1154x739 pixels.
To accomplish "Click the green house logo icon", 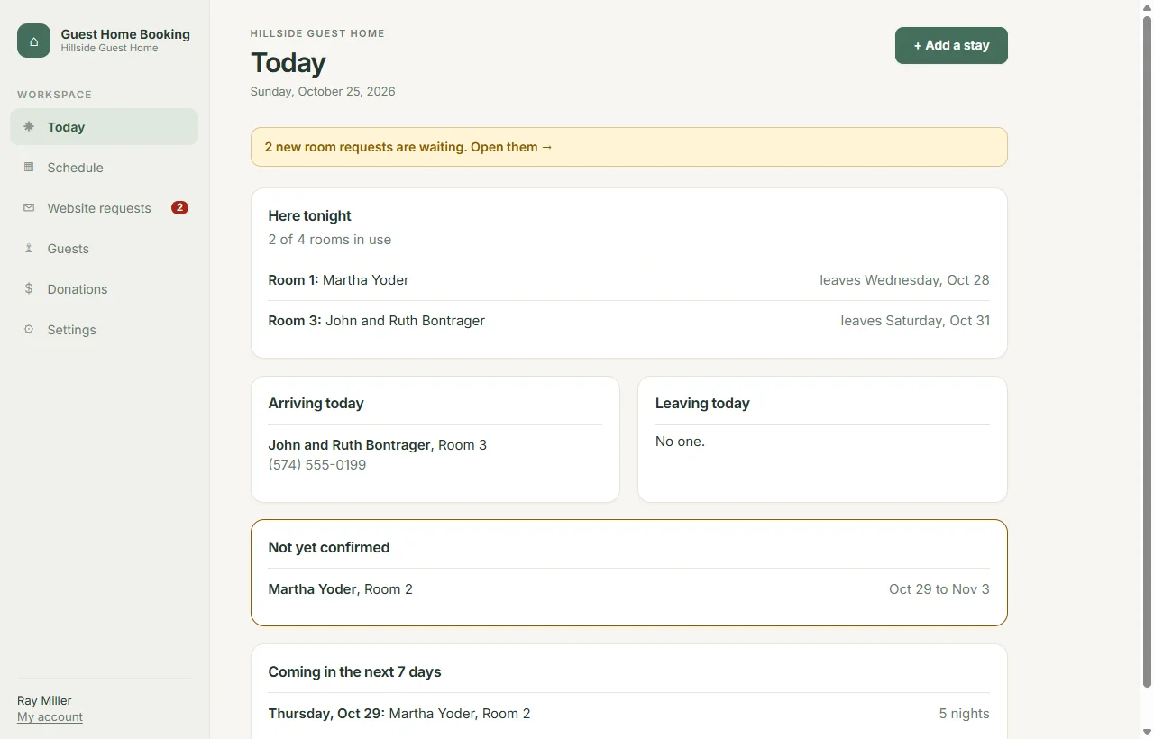I will tap(33, 41).
